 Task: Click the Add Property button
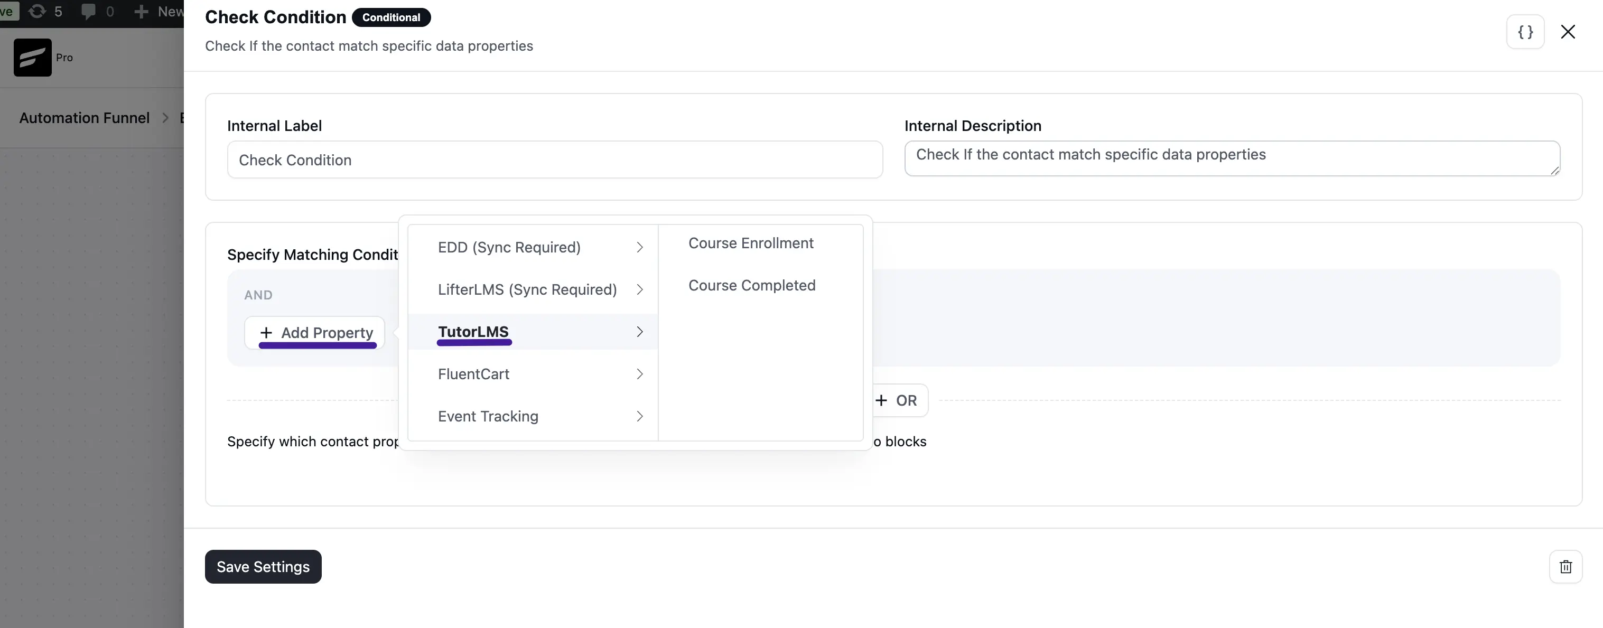315,333
